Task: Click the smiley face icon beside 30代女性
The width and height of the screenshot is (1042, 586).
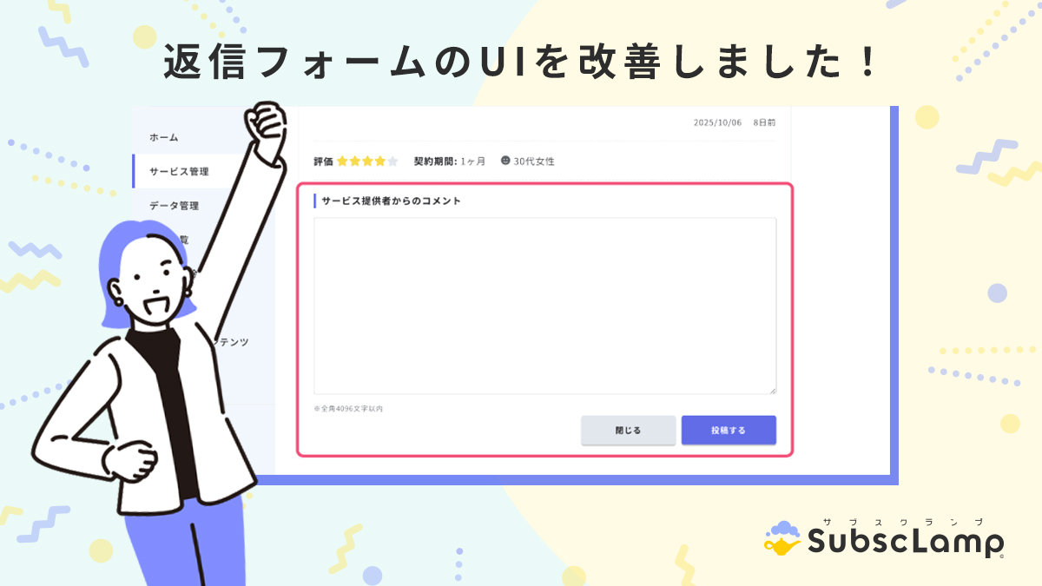Action: coord(505,161)
